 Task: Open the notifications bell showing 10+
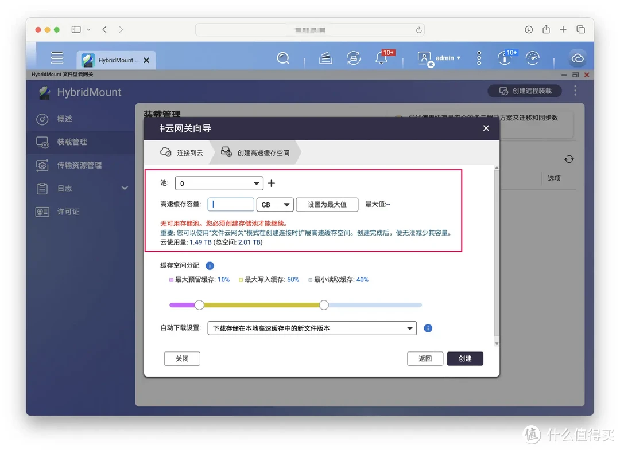point(381,58)
